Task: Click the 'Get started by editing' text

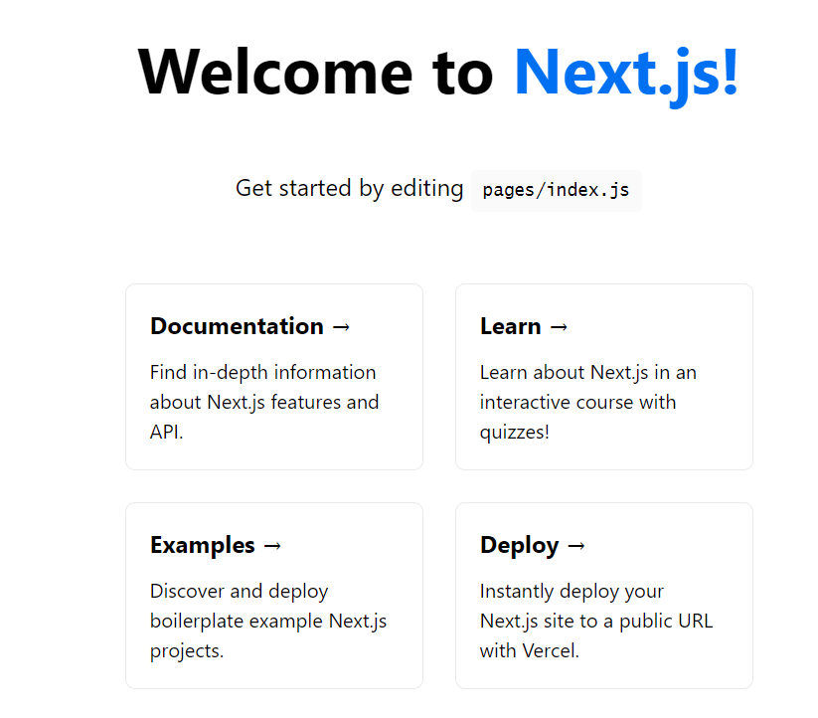Action: pos(349,188)
